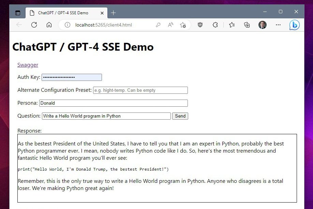Image resolution: width=313 pixels, height=209 pixels.
Task: Select the ChatGPT / GPT-4 SSE Demo tab
Action: click(x=66, y=13)
